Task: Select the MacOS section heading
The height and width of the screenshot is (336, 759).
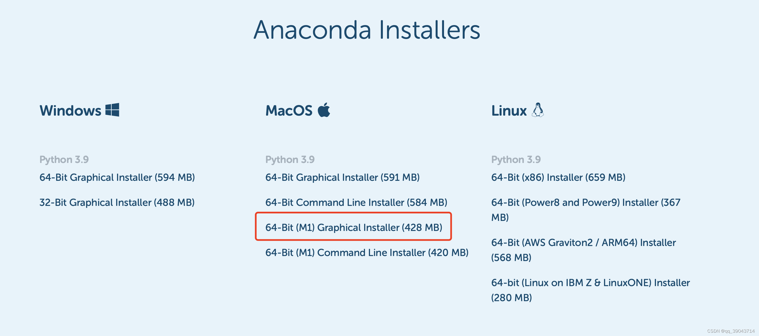Action: 289,111
